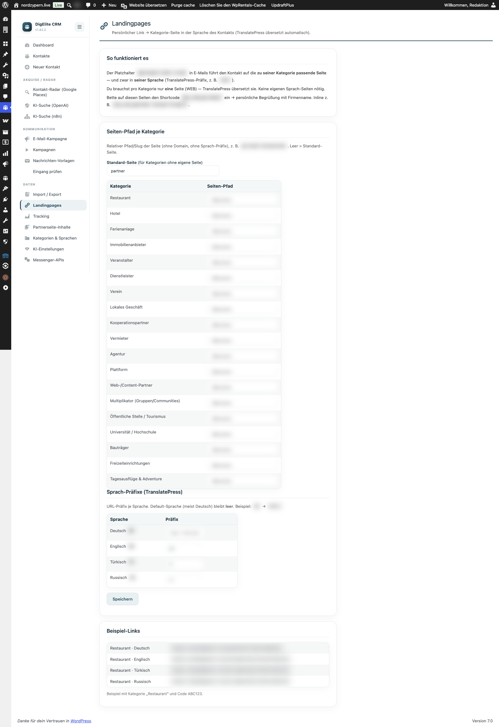This screenshot has height=727, width=499.
Task: Open the bar chart icon in dark sidebar
Action: [5, 153]
